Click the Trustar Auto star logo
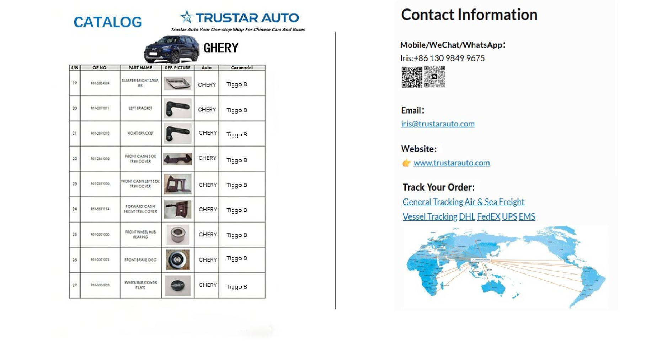The image size is (672, 345). tap(186, 16)
